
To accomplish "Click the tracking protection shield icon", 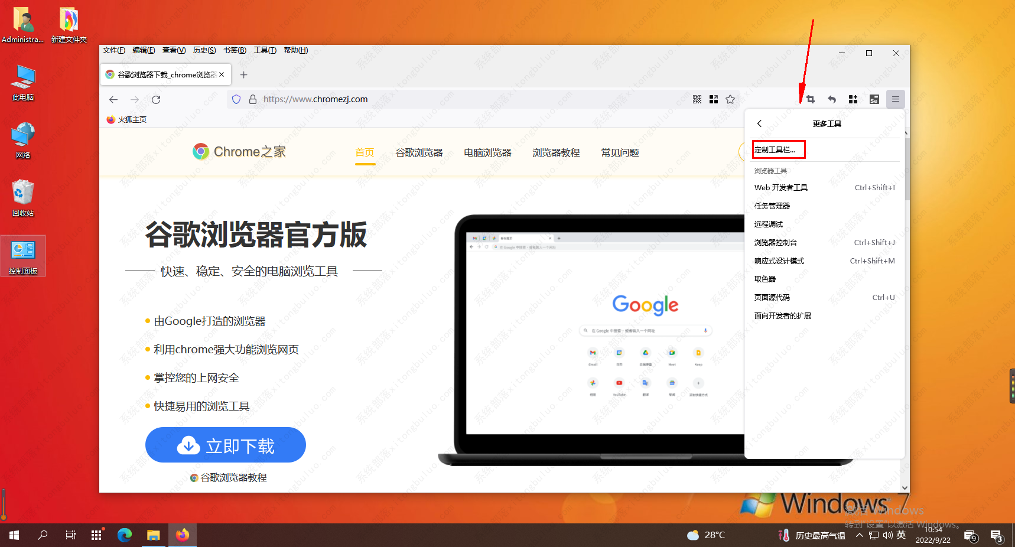I will 236,99.
